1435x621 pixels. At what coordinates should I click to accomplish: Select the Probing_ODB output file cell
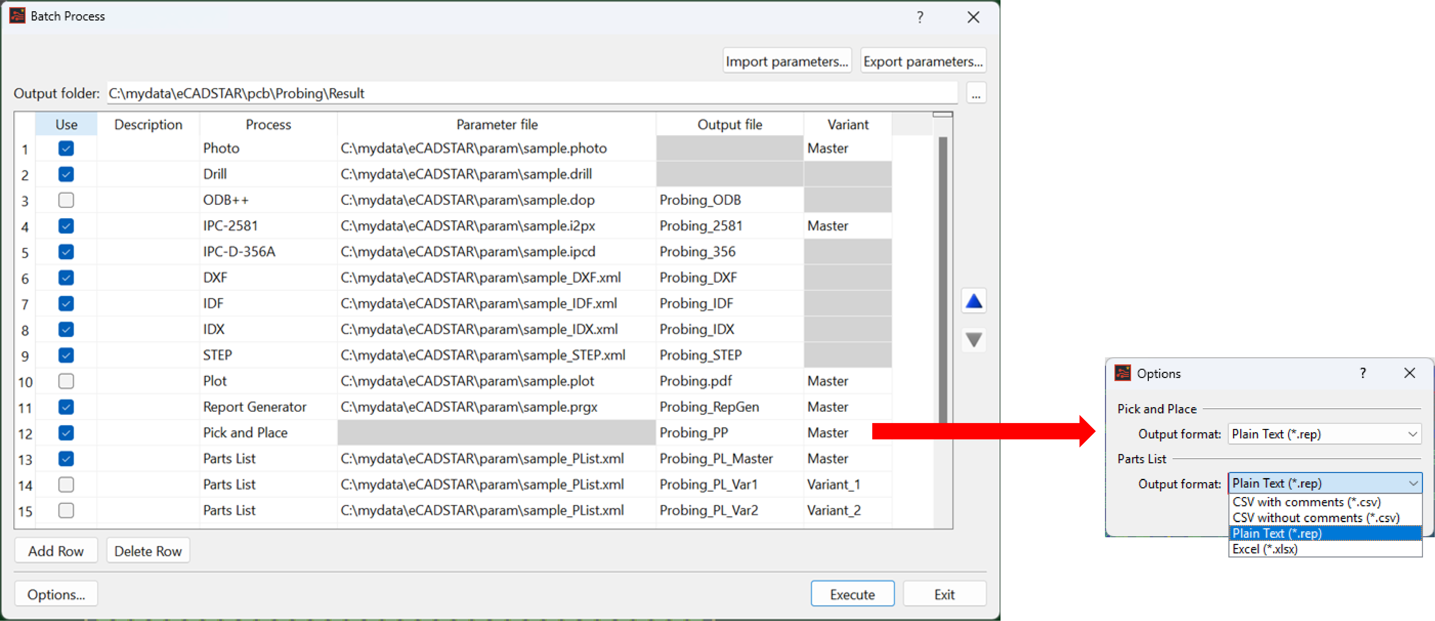[x=730, y=200]
